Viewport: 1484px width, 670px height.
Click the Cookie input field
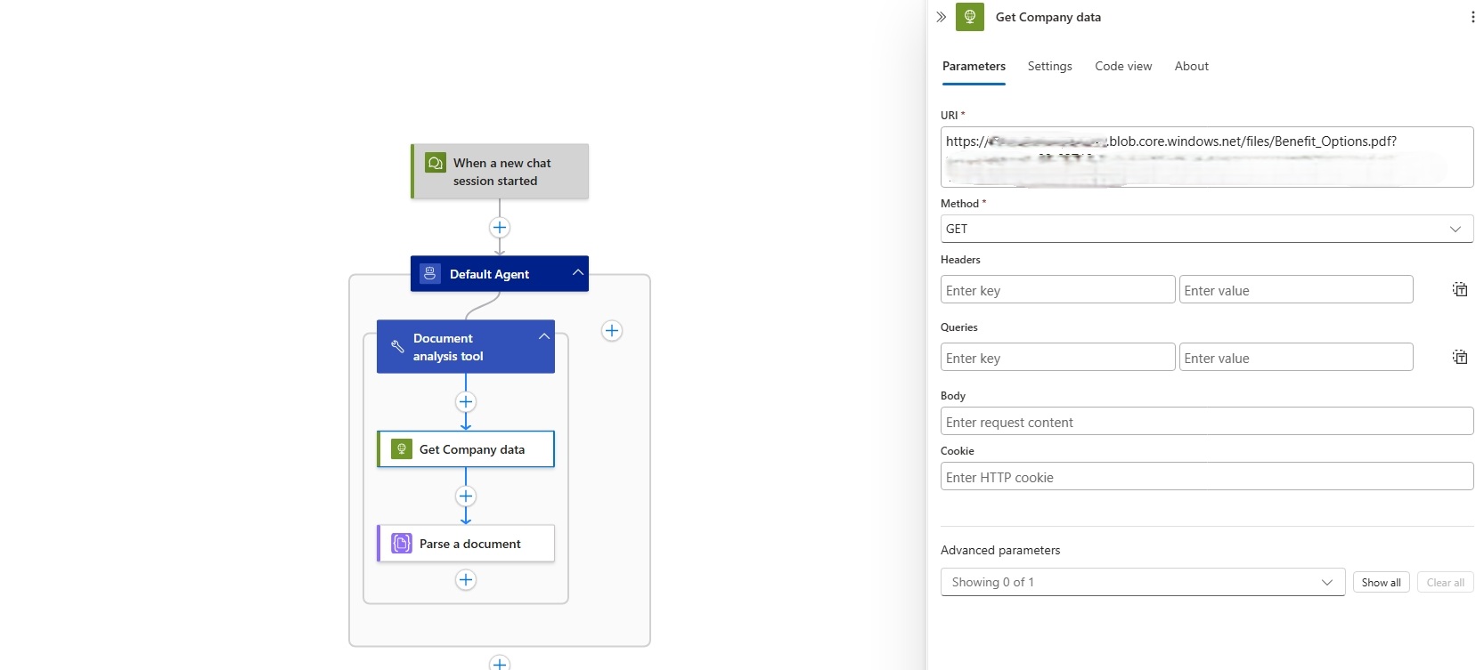coord(1207,476)
